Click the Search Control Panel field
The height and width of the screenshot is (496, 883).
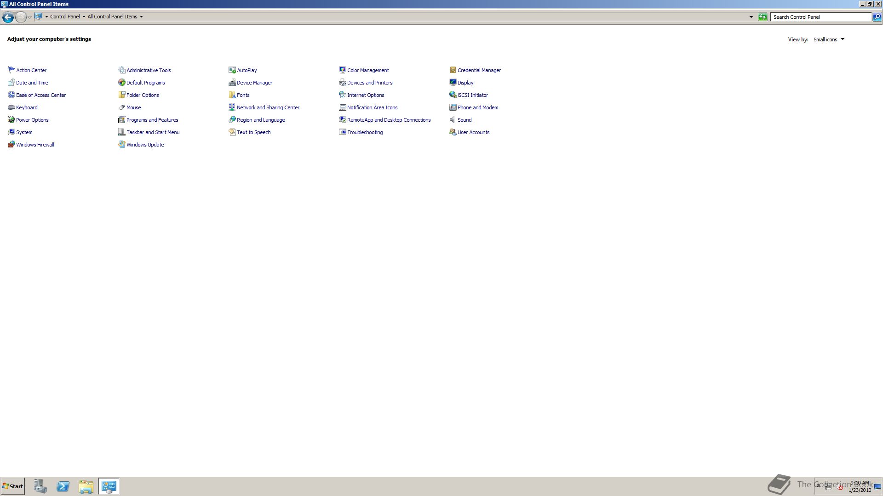[821, 17]
